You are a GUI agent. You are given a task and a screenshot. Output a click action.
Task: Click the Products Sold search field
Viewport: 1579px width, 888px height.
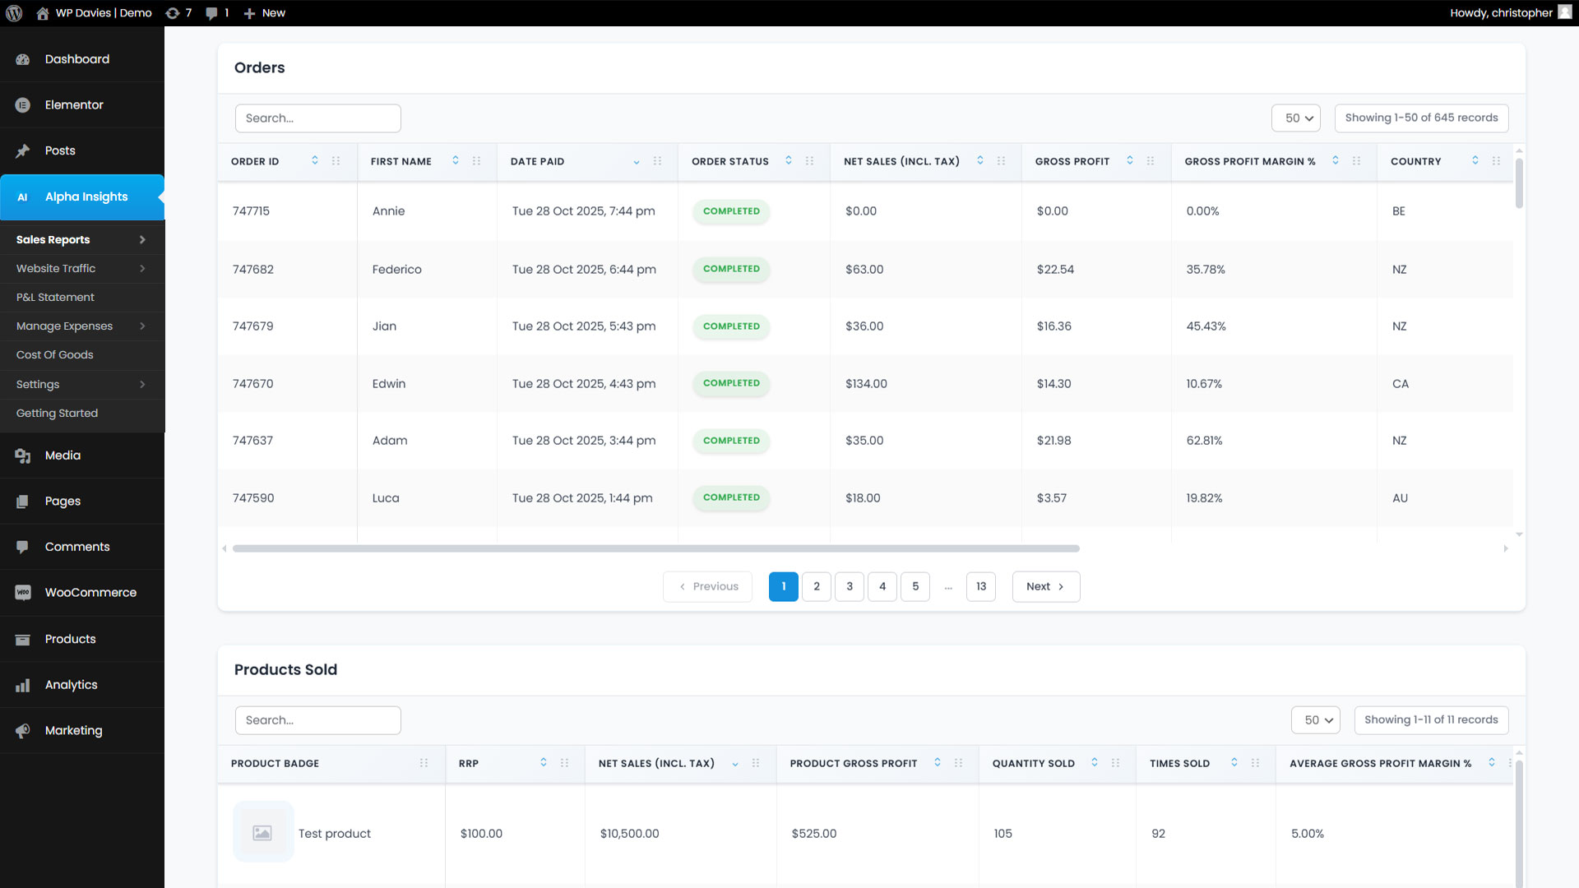tap(317, 720)
